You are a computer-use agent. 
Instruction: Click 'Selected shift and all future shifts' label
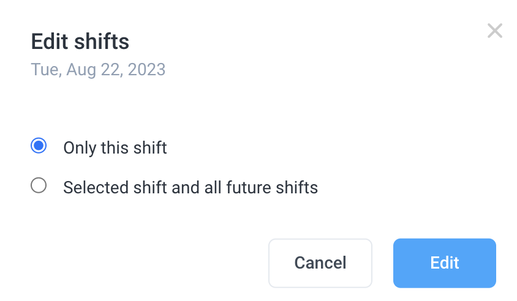point(191,187)
